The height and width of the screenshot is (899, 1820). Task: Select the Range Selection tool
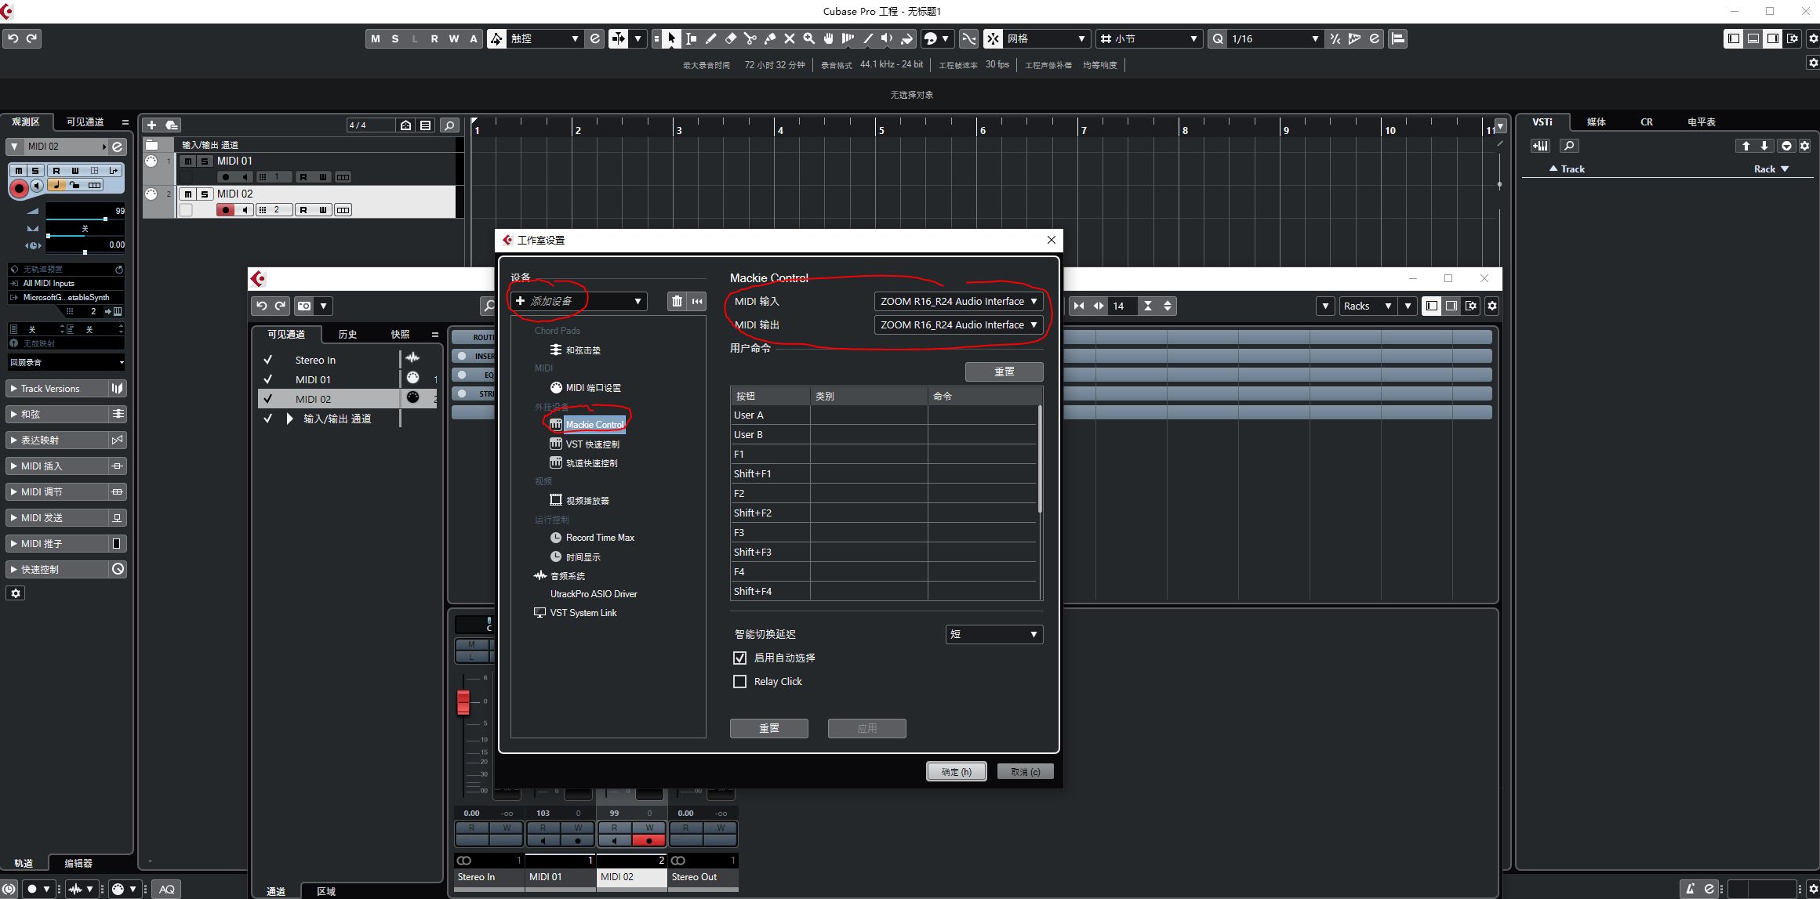coord(691,38)
